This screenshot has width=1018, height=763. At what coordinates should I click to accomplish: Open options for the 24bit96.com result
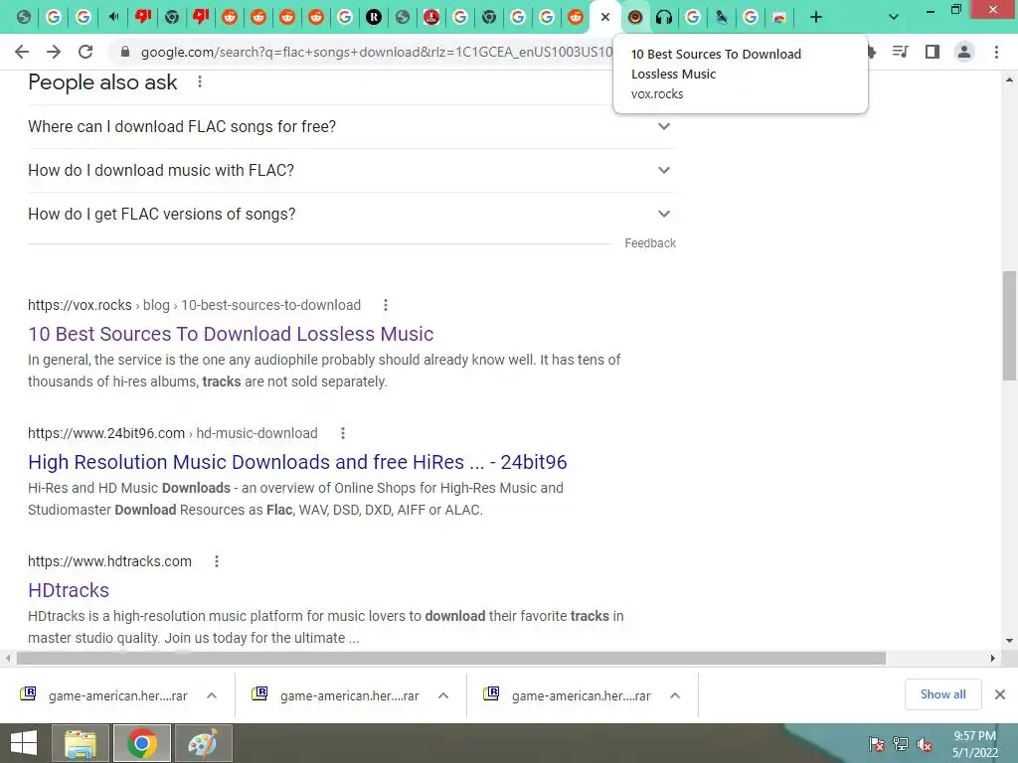click(343, 433)
